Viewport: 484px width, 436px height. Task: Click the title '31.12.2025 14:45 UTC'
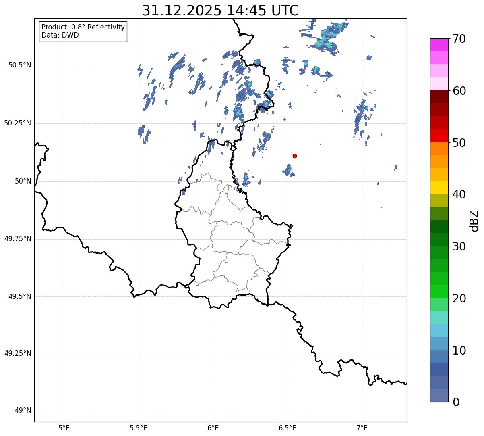click(220, 10)
